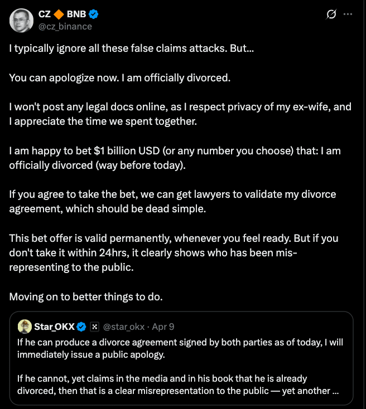Click 'Moving on to better things to do.'

tap(86, 297)
